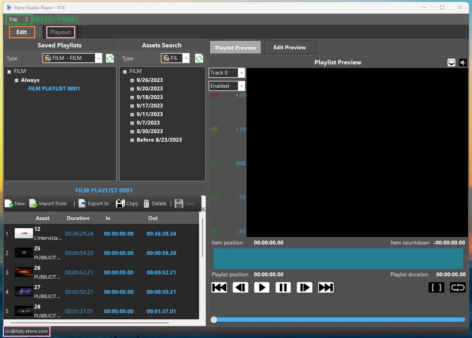This screenshot has width=472, height=338.
Task: Click the monitor display icon in preview
Action: [451, 62]
